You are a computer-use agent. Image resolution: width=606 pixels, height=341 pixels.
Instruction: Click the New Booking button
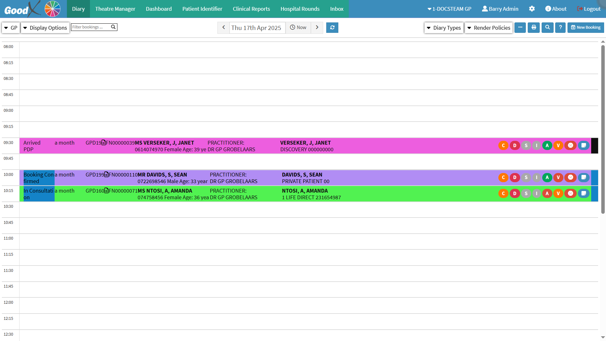(585, 27)
